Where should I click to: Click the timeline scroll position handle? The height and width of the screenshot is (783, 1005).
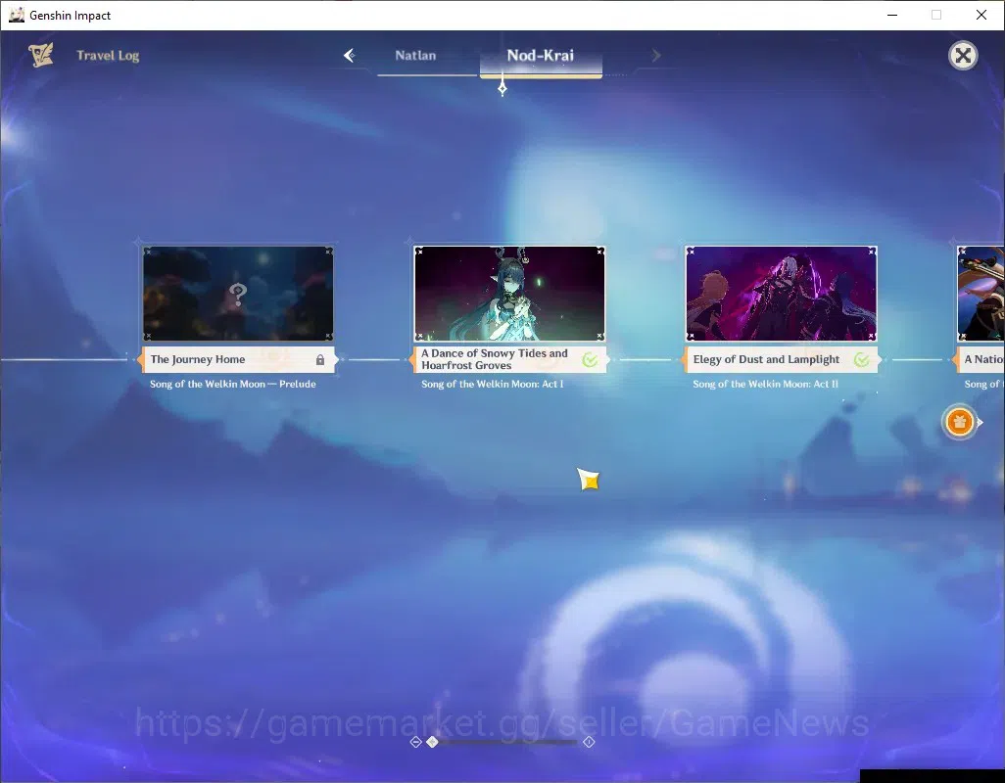433,742
